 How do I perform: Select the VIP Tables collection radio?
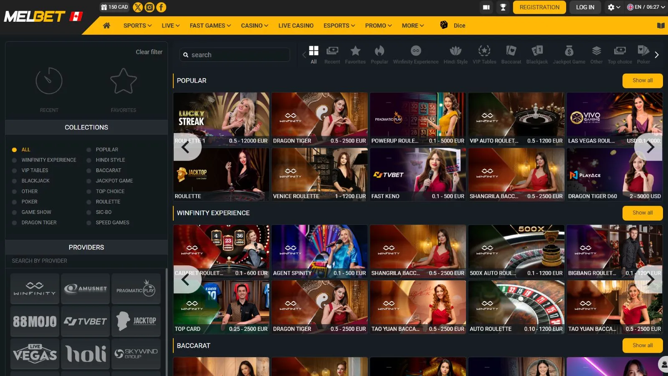tap(15, 170)
